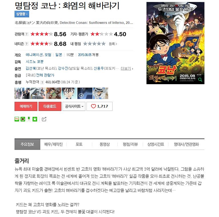Open 네티즌 rating help question mark
Image resolution: width=219 pixels, height=217 pixels.
tap(27, 44)
